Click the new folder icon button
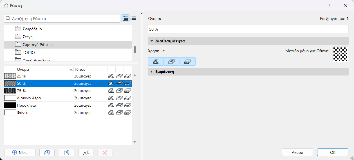 pos(66,152)
